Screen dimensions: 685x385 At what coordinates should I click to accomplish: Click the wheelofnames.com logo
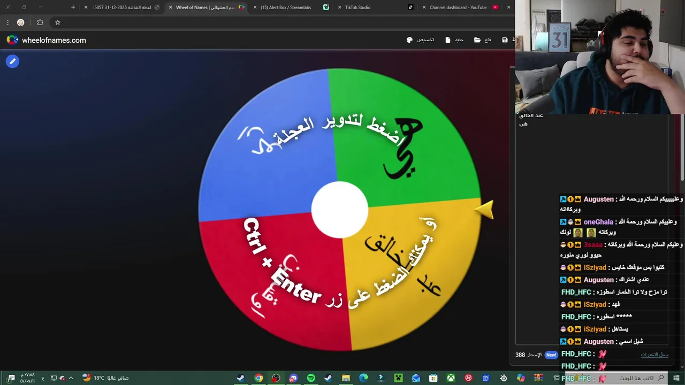pos(46,40)
